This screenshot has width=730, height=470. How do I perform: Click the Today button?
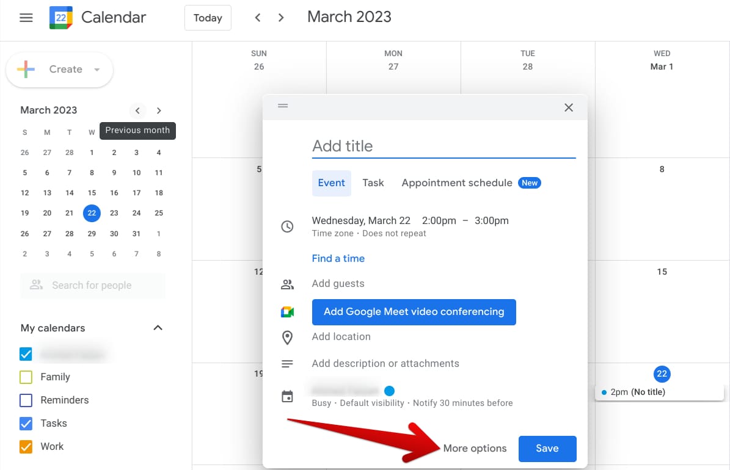[x=208, y=18]
